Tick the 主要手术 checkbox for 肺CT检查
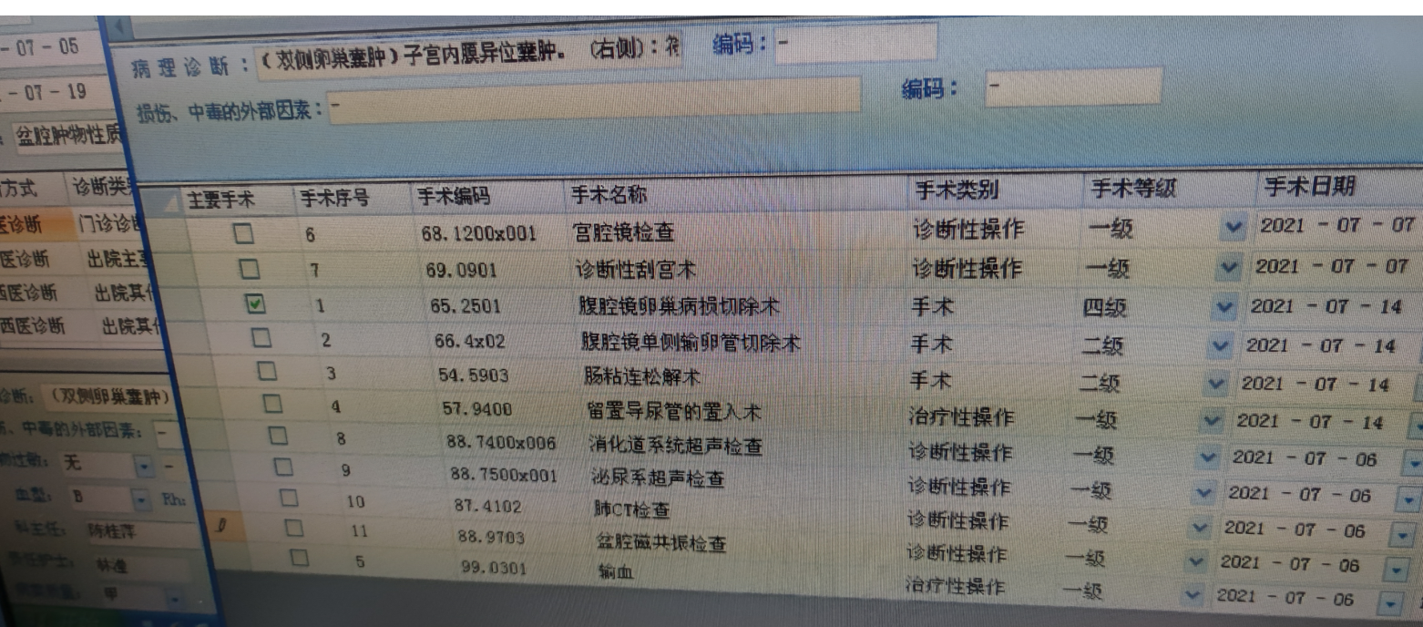1423x627 pixels. (x=289, y=499)
